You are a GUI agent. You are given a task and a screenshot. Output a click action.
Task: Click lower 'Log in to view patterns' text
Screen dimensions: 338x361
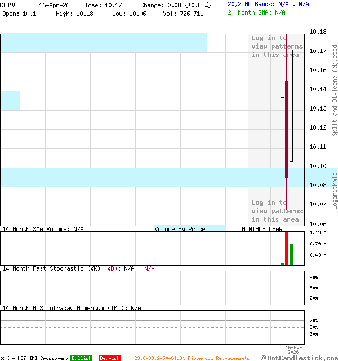[x=277, y=211]
